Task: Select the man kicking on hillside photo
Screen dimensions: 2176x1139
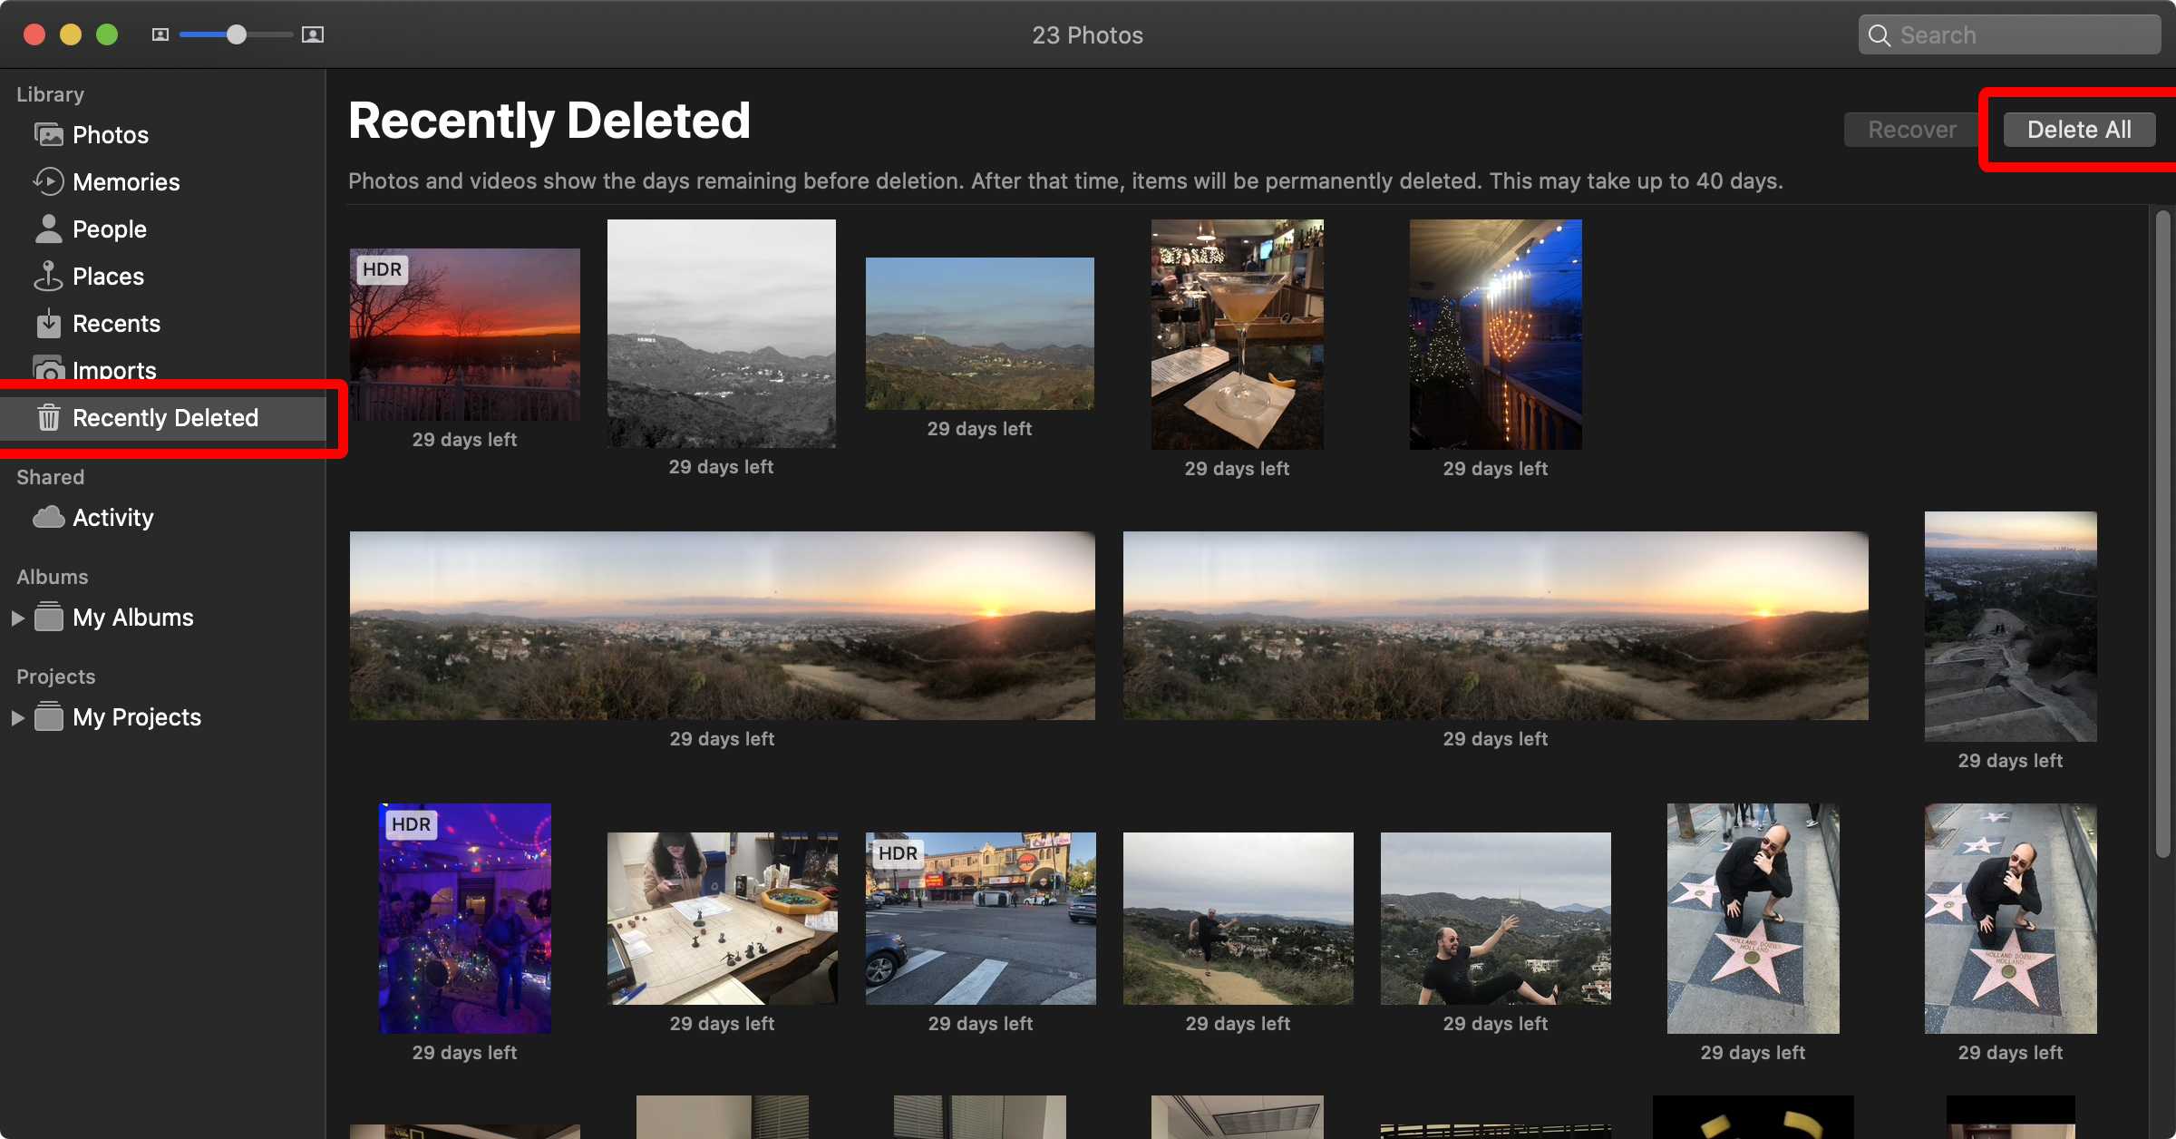Action: click(1239, 919)
